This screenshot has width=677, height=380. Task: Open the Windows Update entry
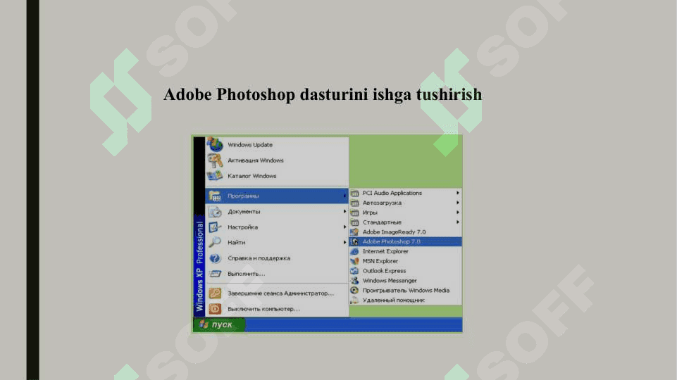coord(277,145)
